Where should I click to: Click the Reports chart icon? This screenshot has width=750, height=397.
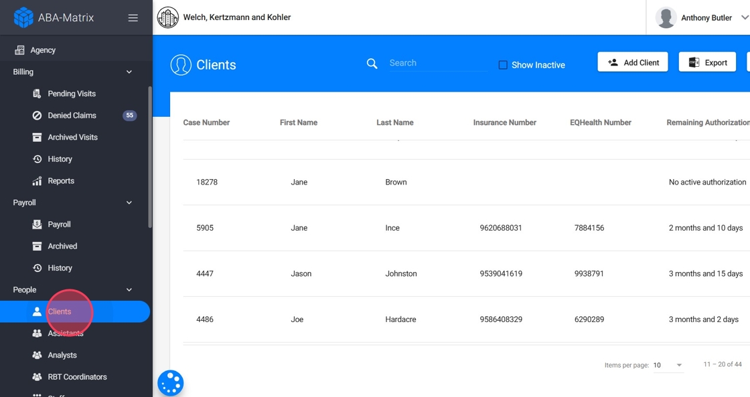[37, 181]
